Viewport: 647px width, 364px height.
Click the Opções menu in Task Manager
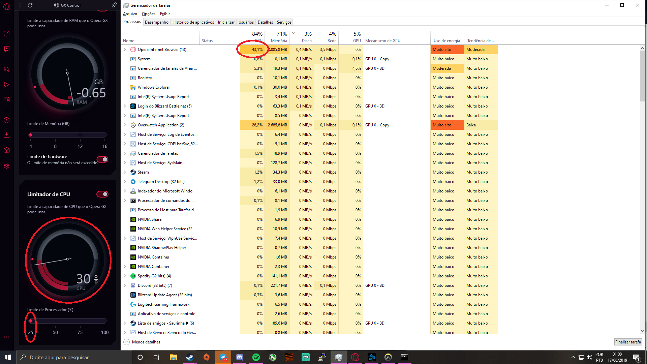(148, 13)
